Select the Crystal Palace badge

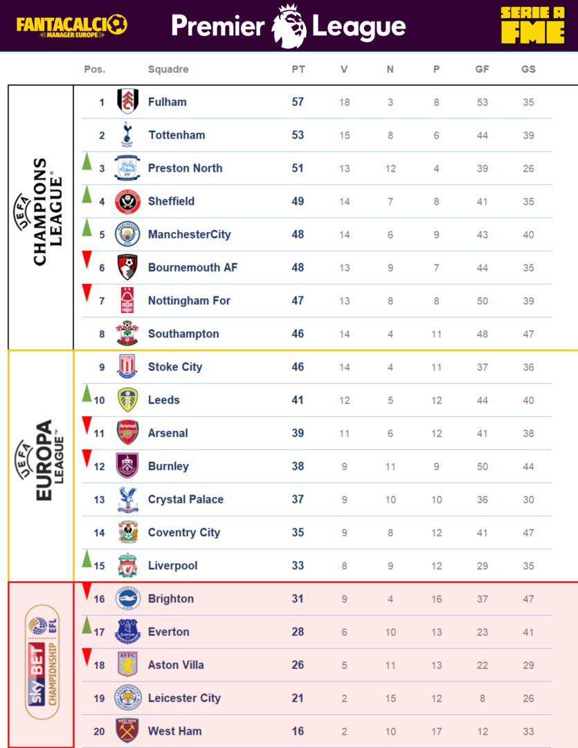click(127, 499)
